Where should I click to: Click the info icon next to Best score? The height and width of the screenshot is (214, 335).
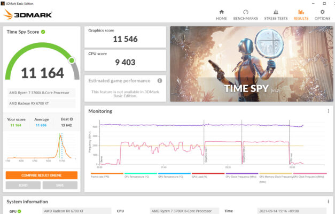(72, 119)
